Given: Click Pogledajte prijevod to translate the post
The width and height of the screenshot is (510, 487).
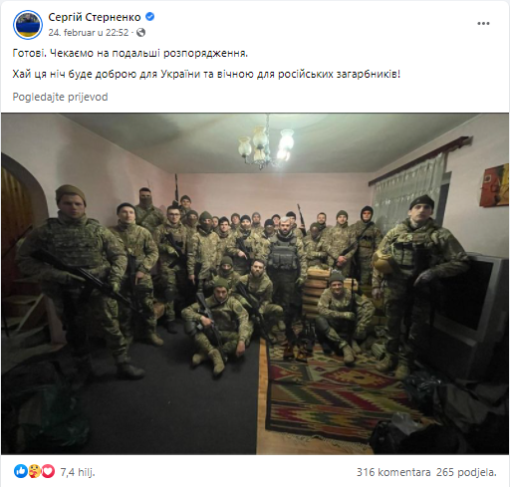Looking at the screenshot, I should coord(60,97).
